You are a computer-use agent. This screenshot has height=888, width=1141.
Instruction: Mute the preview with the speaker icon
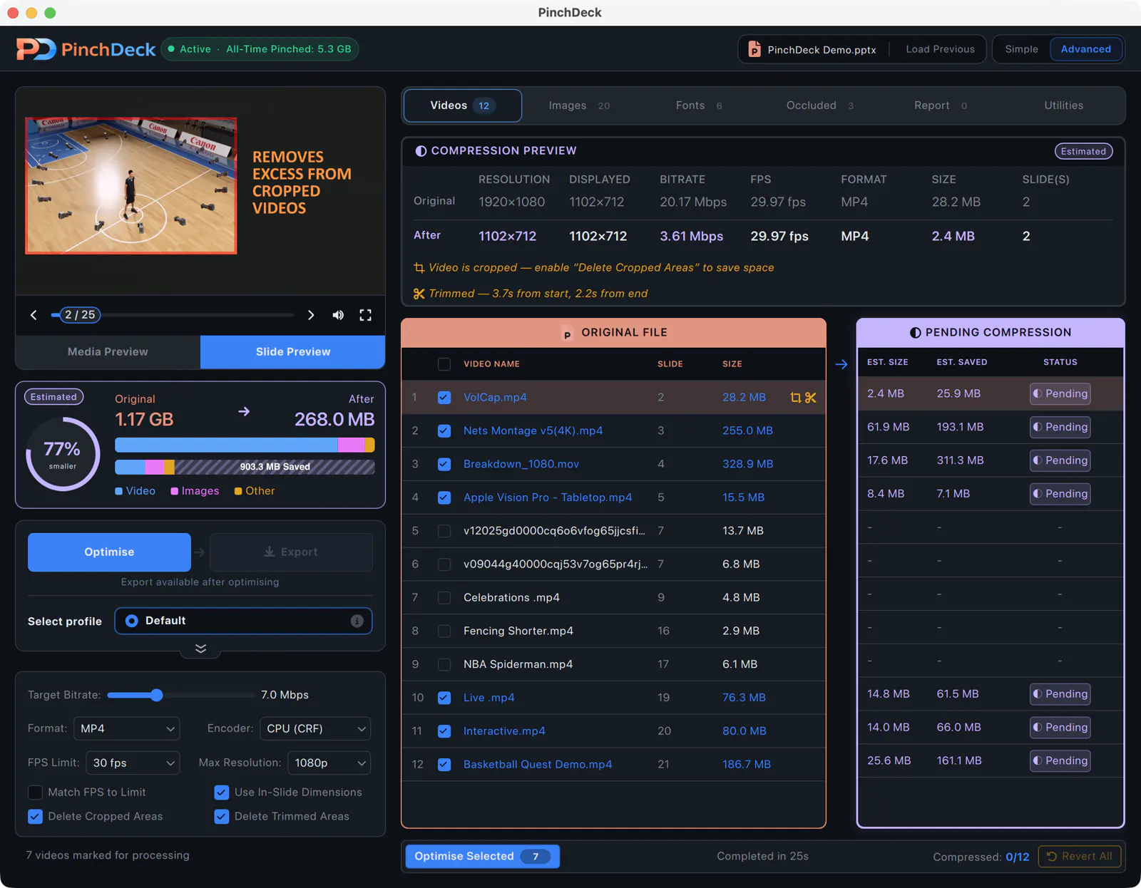338,315
